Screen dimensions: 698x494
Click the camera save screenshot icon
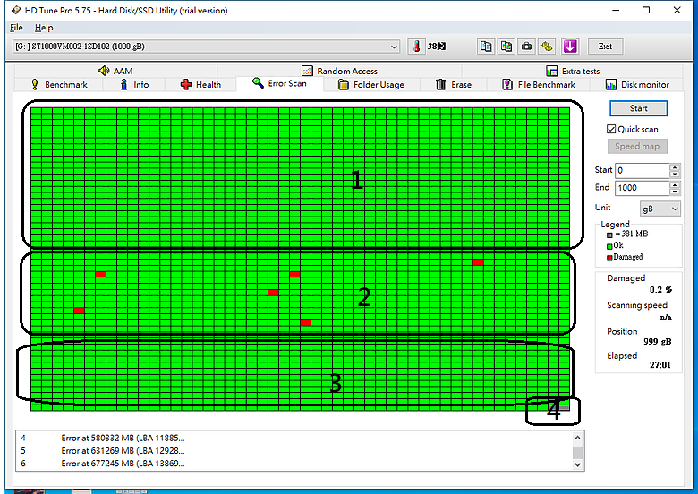tap(527, 47)
